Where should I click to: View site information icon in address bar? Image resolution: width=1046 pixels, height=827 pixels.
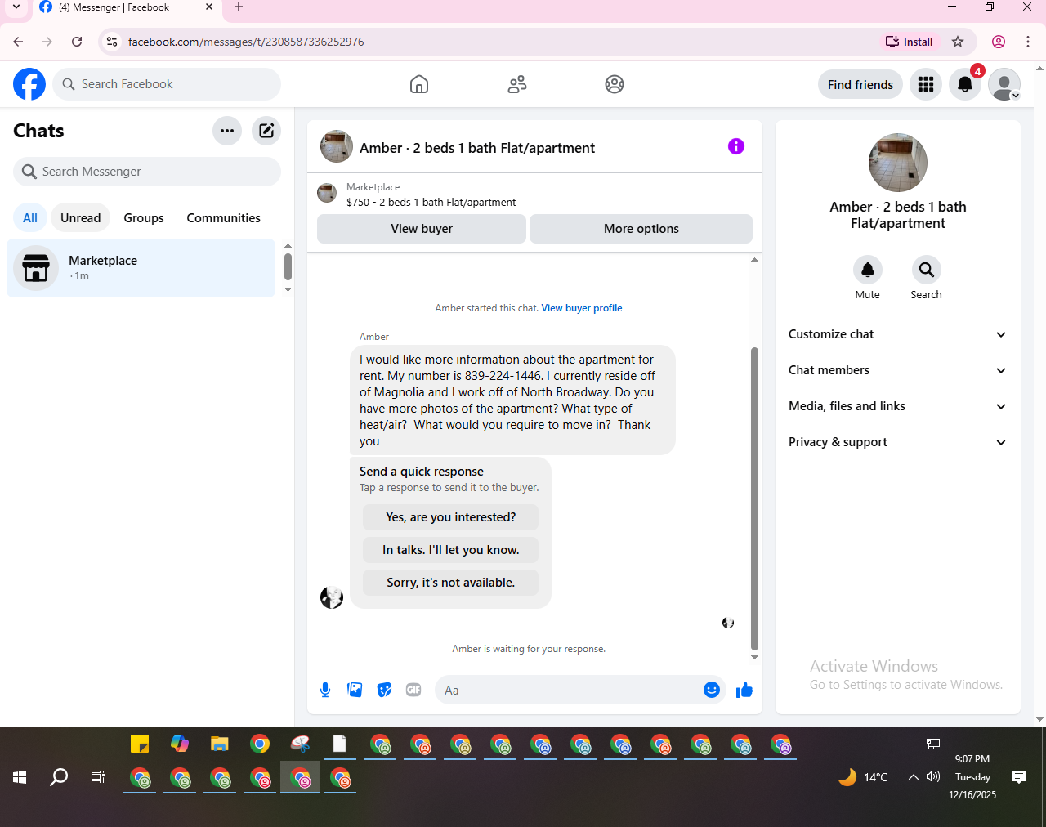(112, 42)
